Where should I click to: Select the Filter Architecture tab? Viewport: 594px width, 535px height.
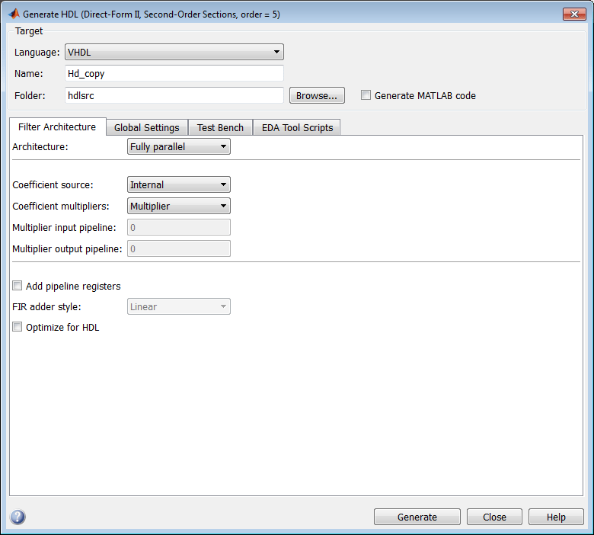(57, 127)
